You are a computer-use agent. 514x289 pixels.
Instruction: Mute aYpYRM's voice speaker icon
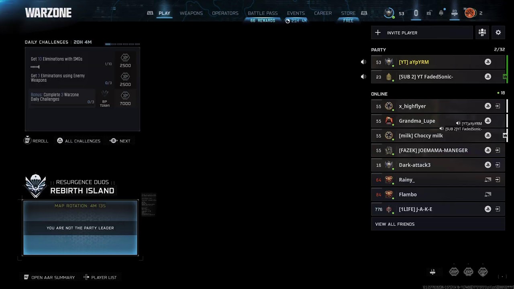pos(363,62)
